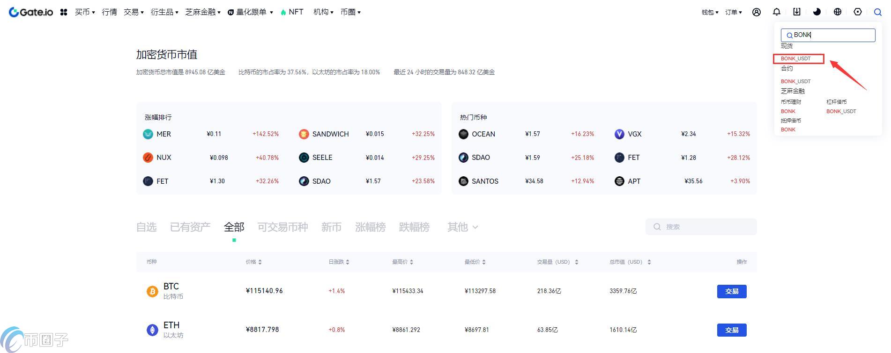Focus the 搜索 table search field

point(701,227)
